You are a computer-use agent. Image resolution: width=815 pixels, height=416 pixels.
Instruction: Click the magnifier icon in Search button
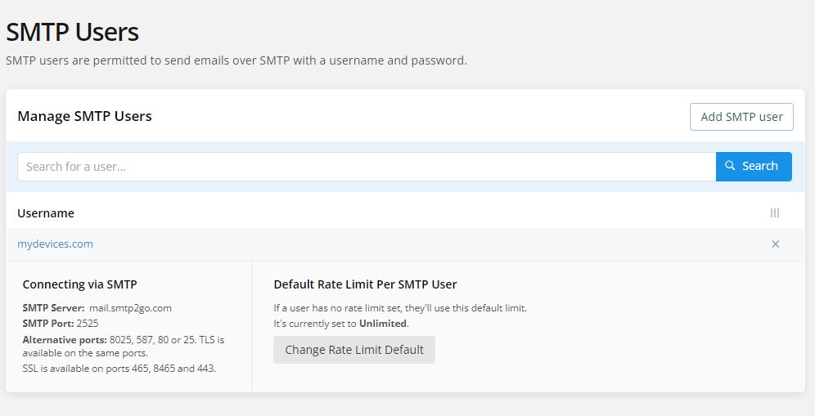[x=731, y=166]
